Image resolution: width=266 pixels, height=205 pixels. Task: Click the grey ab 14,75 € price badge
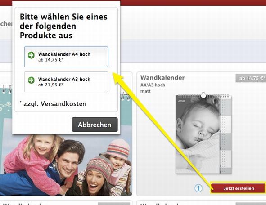tap(251, 78)
